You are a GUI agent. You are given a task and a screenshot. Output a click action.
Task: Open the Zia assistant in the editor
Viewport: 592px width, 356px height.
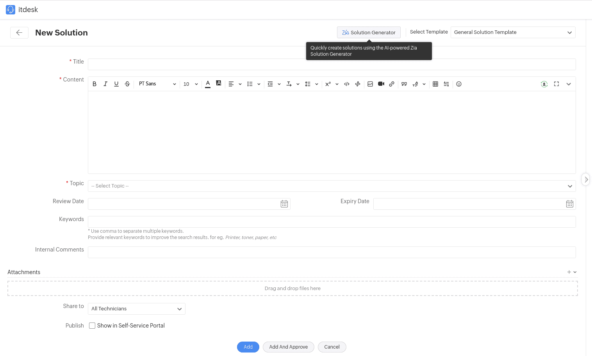tap(544, 84)
